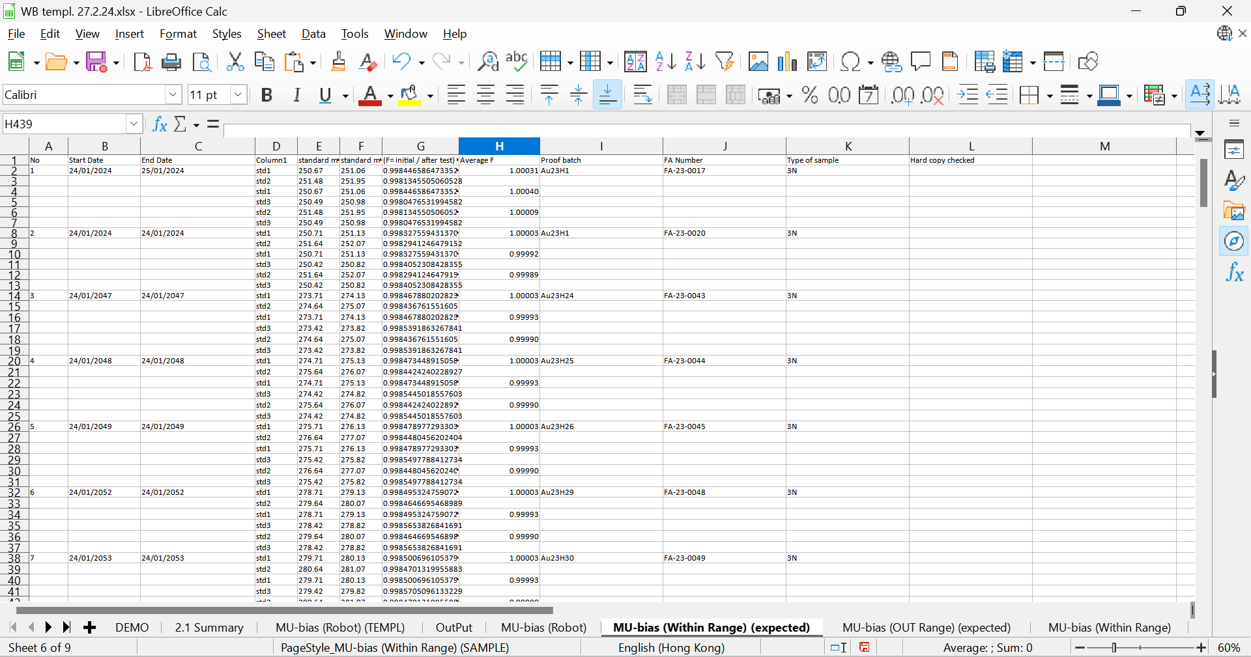Merge and center cells
The width and height of the screenshot is (1251, 657).
(x=677, y=95)
